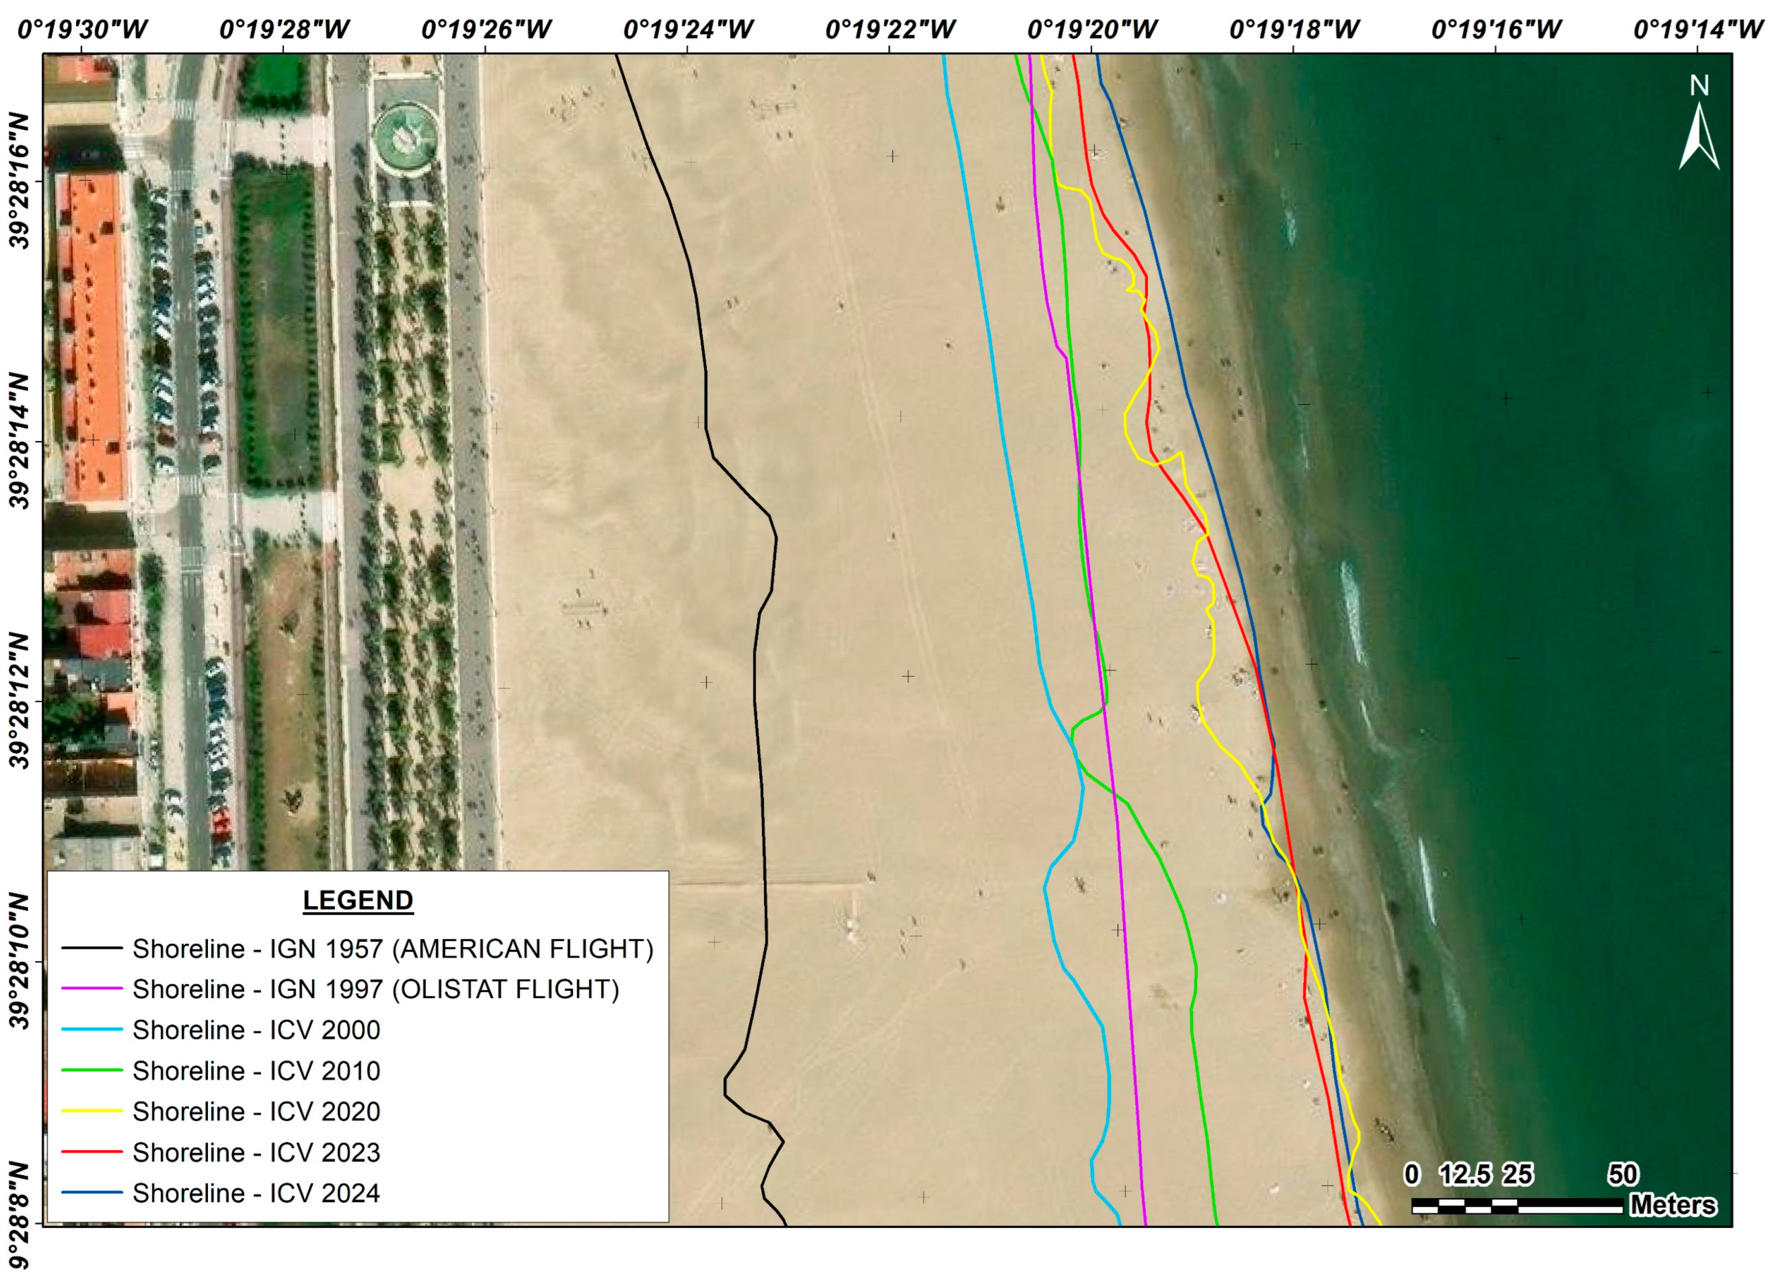Click the 0°19'30"W longitude label

(82, 29)
